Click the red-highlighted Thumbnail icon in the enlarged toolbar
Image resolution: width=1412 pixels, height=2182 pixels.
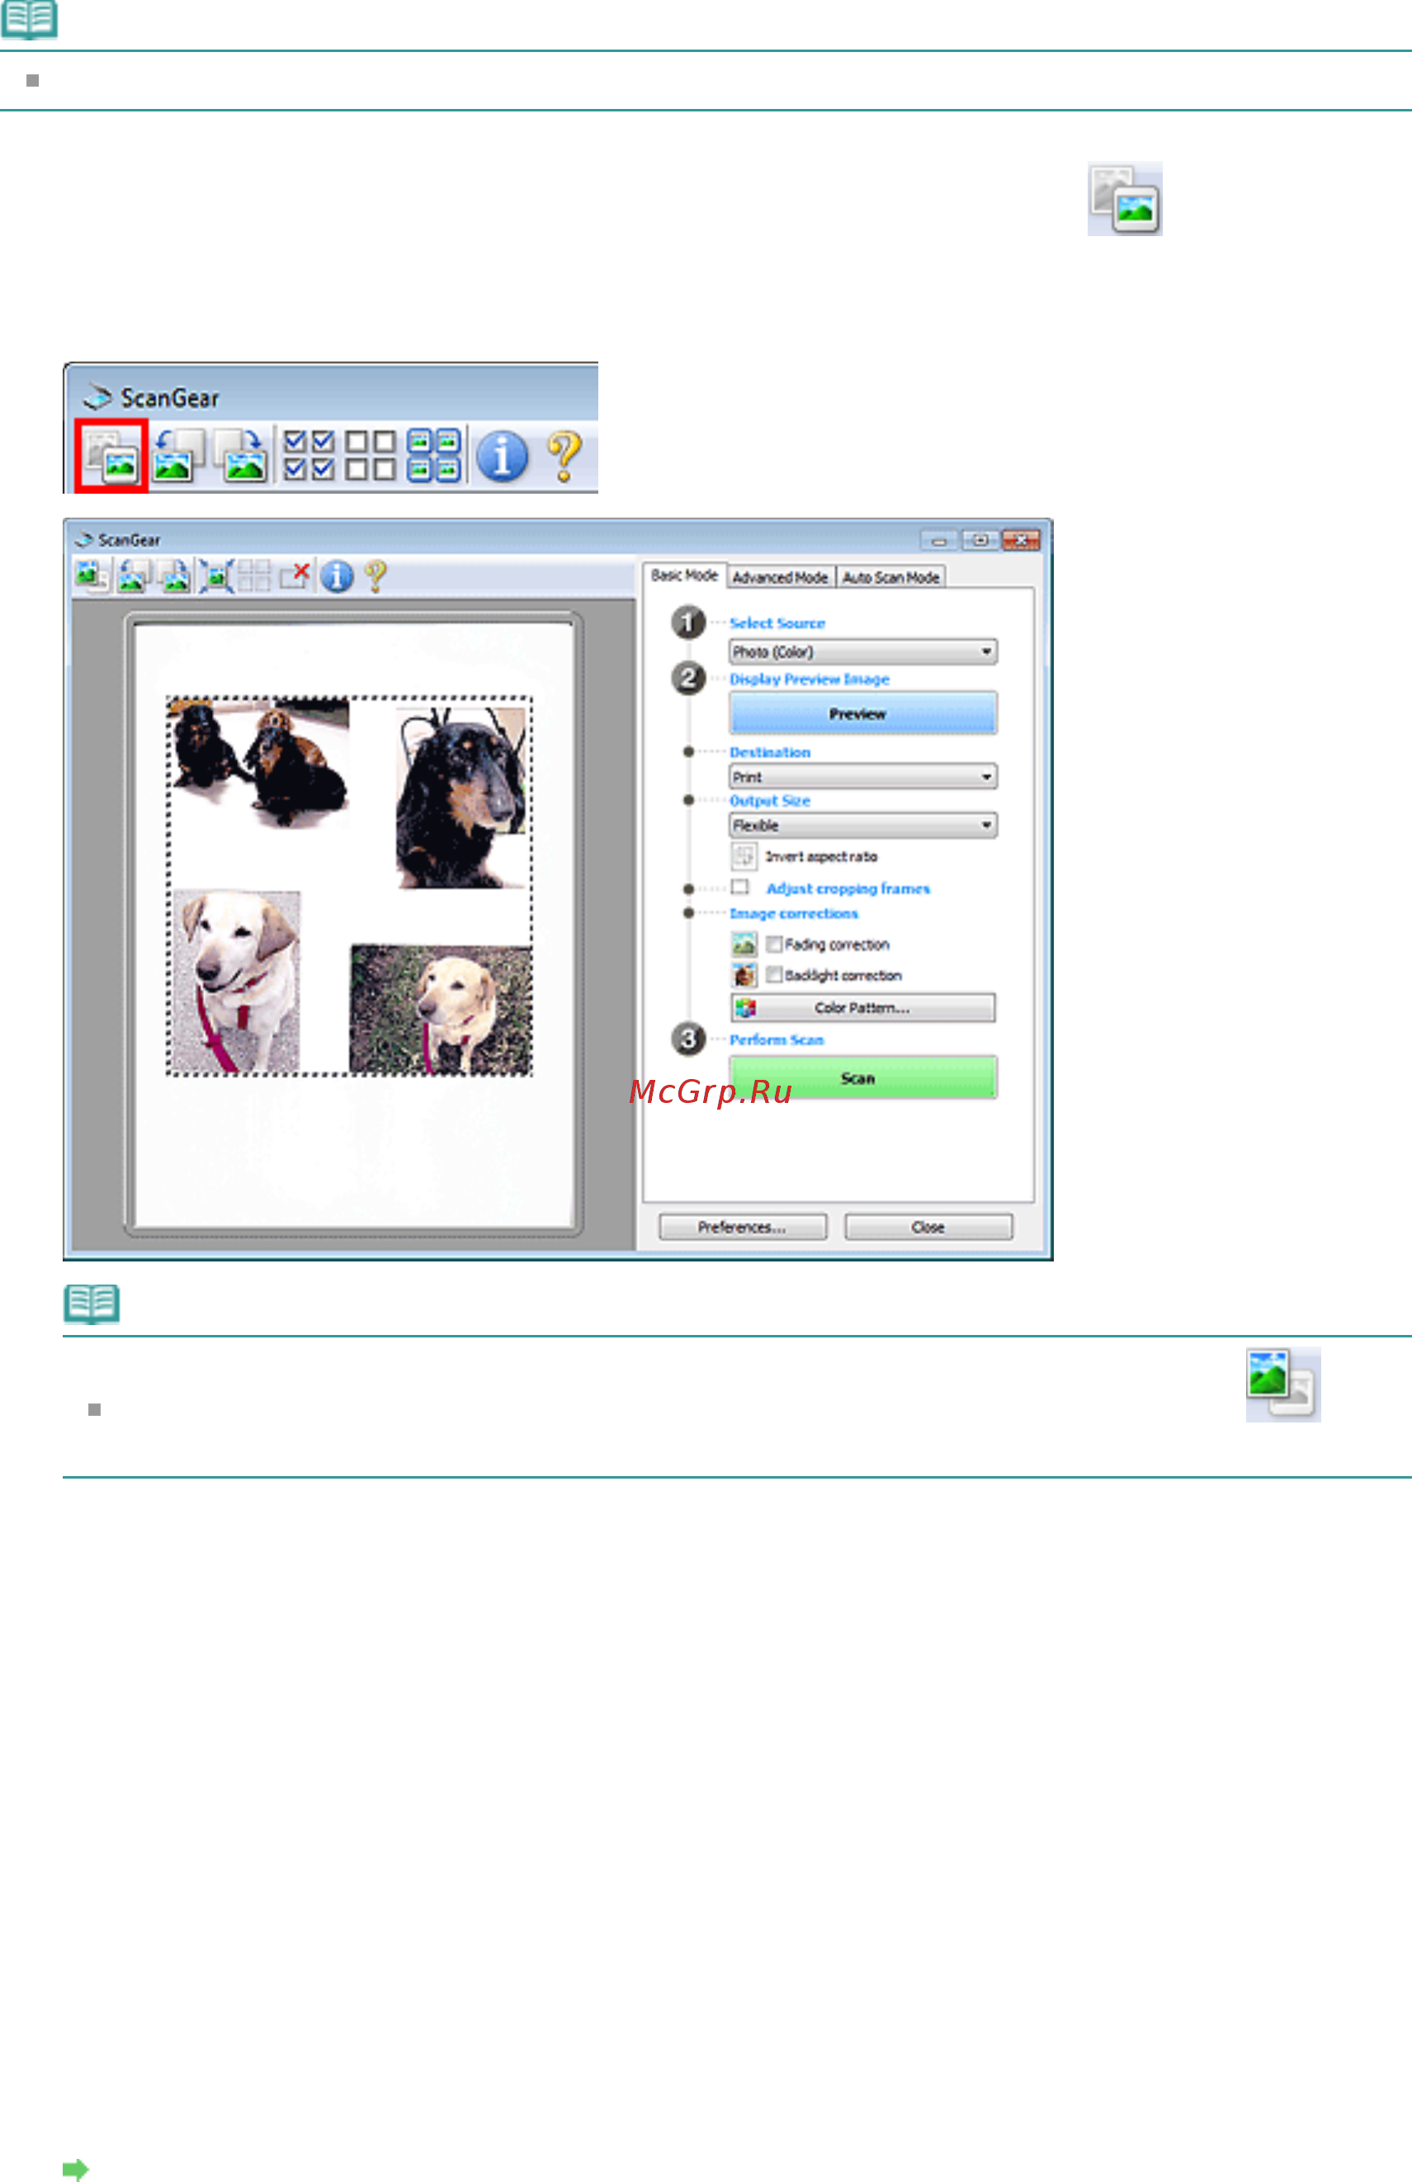point(111,456)
